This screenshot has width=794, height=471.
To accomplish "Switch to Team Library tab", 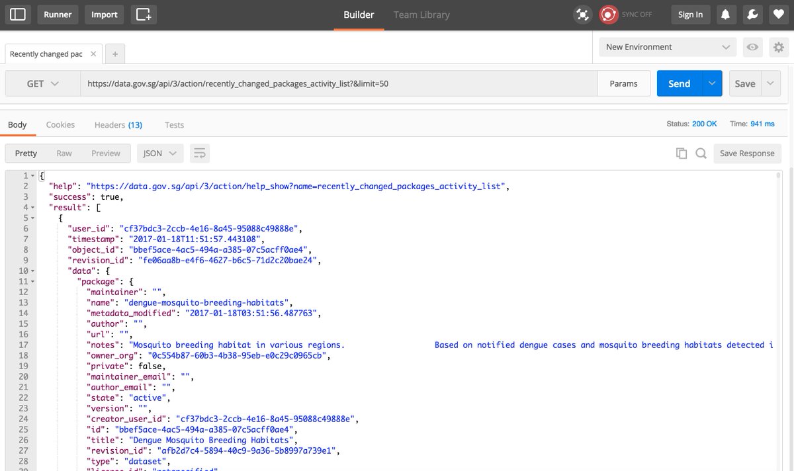I will click(x=421, y=15).
